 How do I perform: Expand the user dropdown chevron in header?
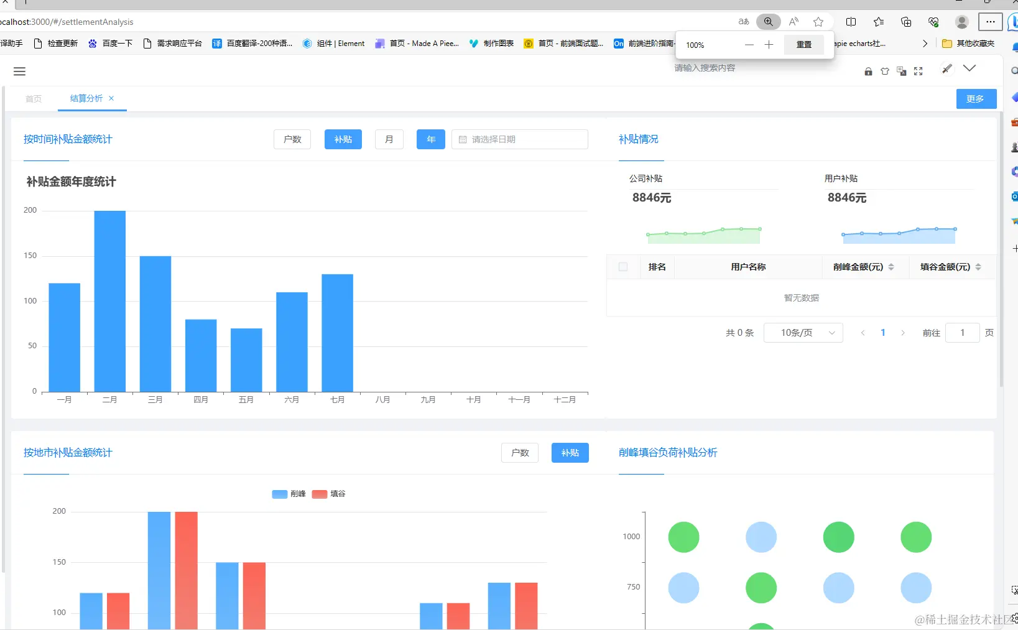coord(969,68)
